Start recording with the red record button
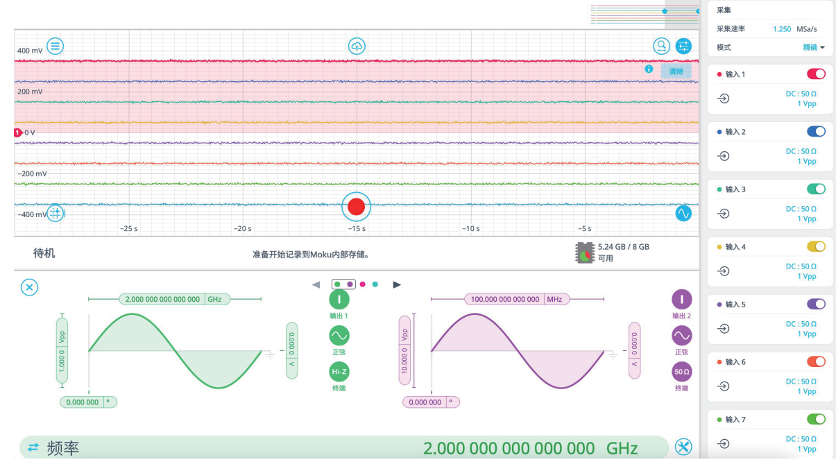This screenshot has height=462, width=836. coord(357,206)
